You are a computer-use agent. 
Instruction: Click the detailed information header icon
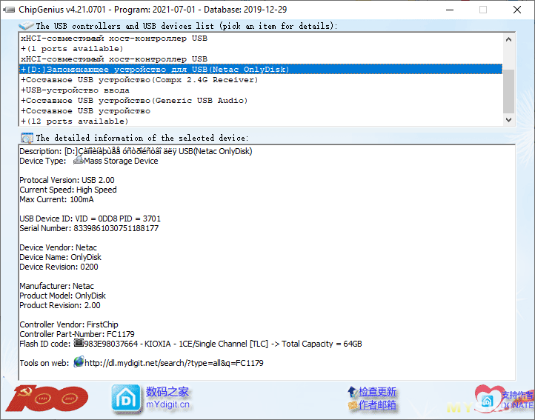(x=27, y=137)
